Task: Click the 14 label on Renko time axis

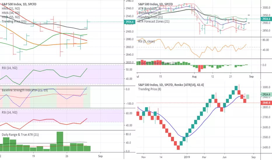Action: (161, 157)
